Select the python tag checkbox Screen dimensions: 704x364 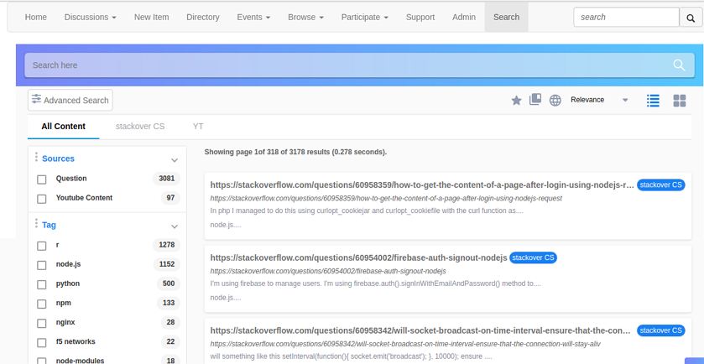pyautogui.click(x=42, y=284)
